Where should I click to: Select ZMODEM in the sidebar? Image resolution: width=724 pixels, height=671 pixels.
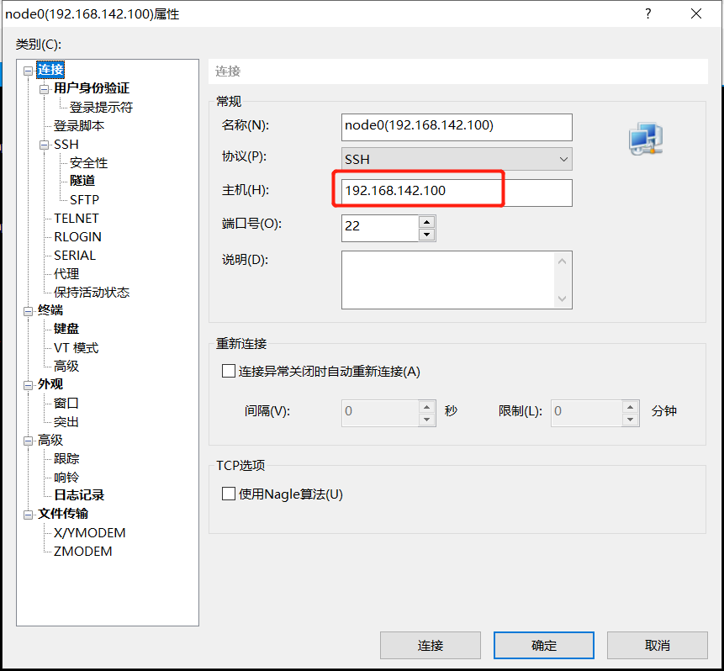click(83, 551)
